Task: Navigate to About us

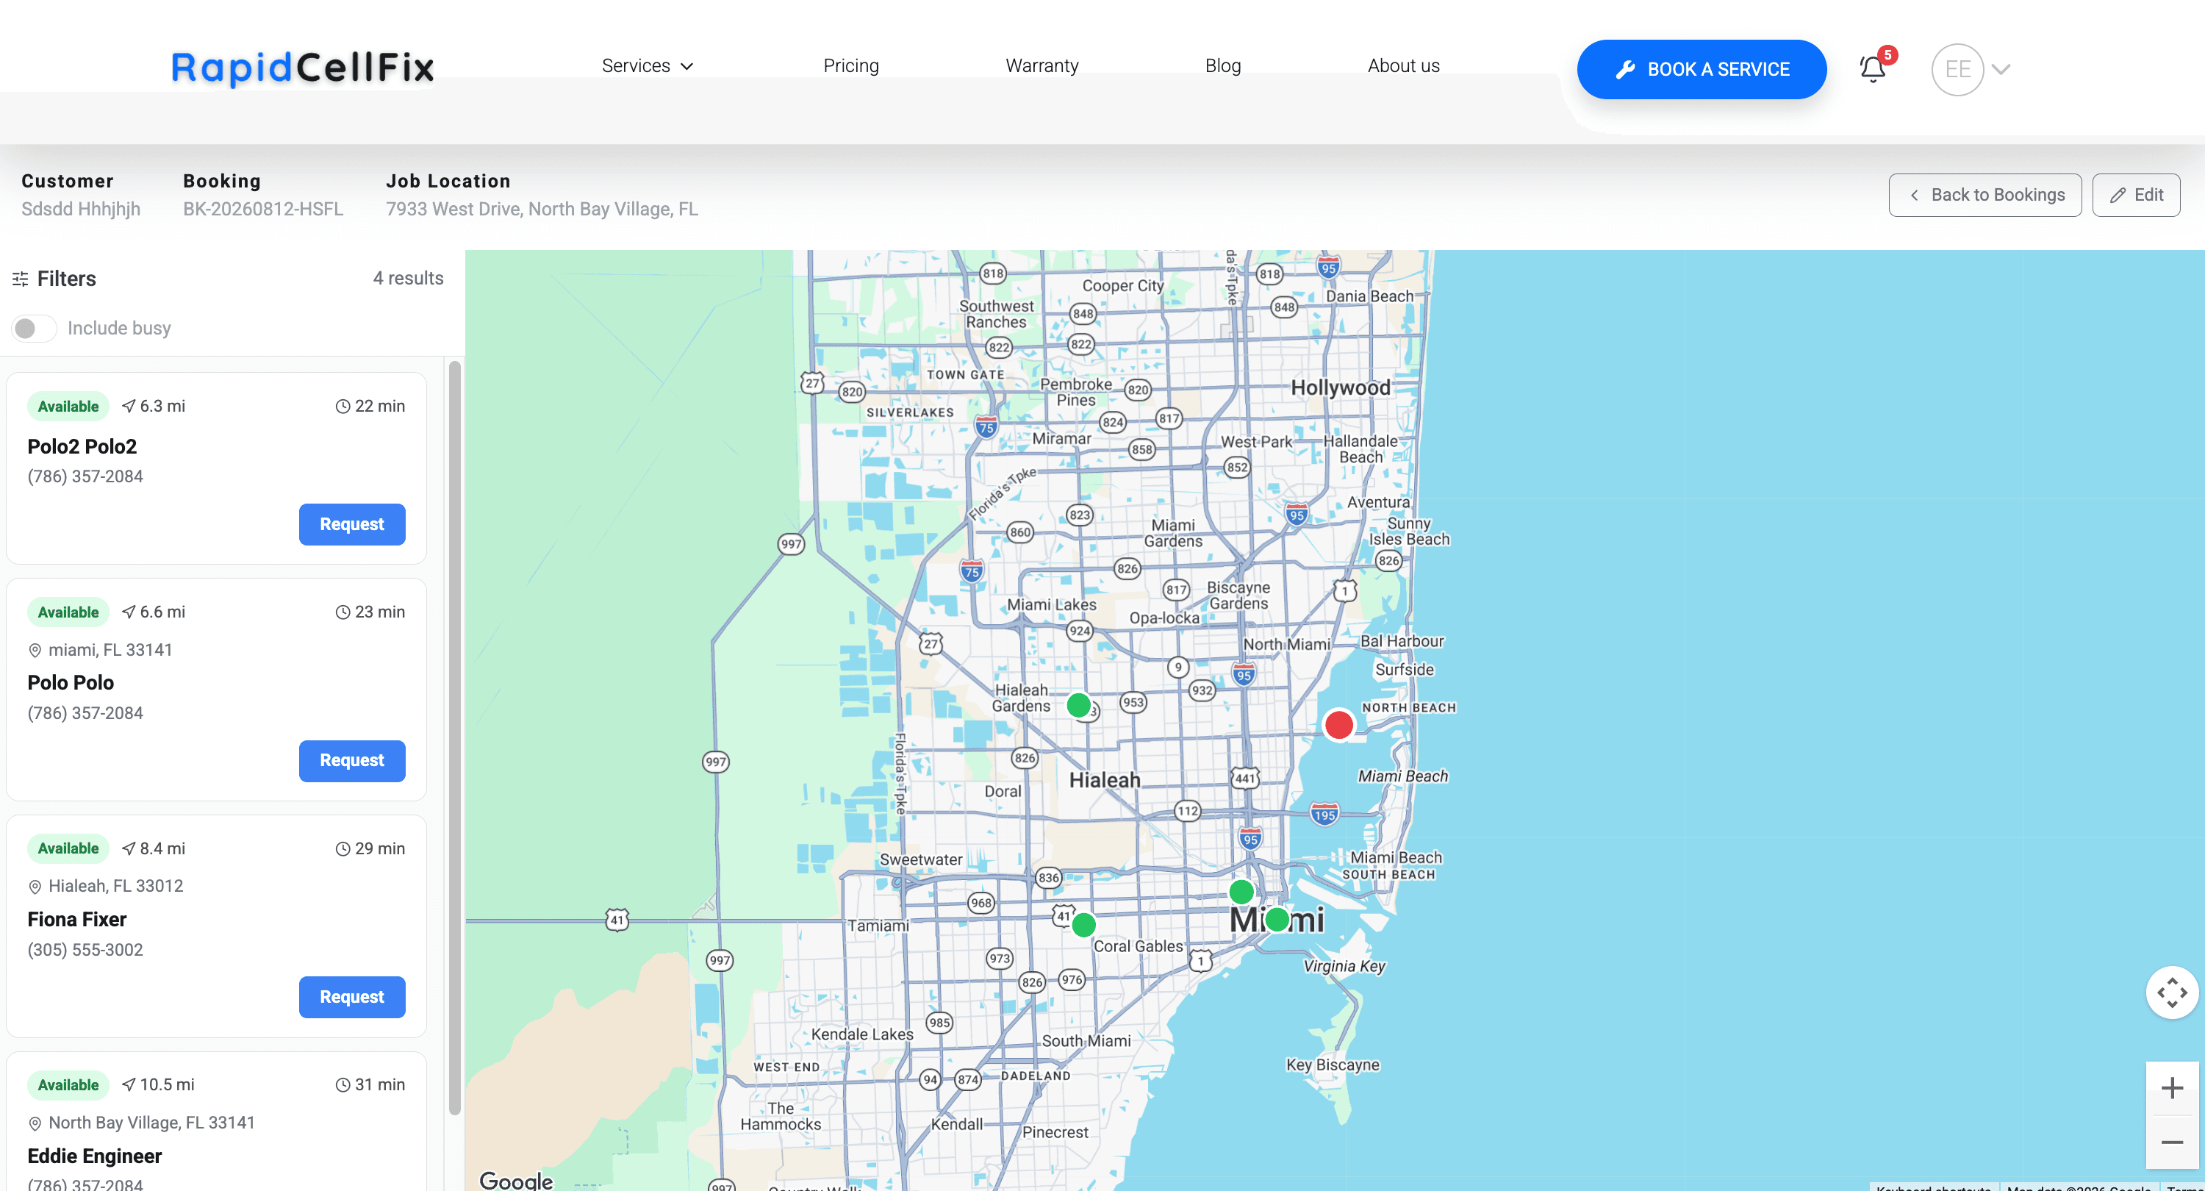Action: 1403,66
